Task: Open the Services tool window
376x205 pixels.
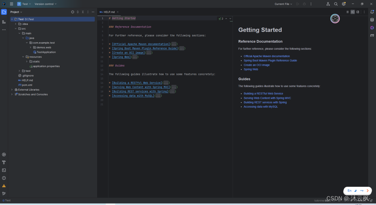Action: (4, 155)
